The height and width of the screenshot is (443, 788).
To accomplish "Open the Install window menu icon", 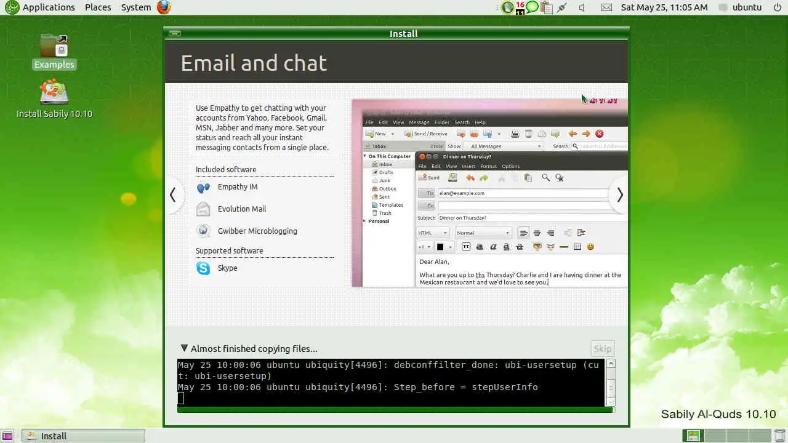I will [x=175, y=33].
